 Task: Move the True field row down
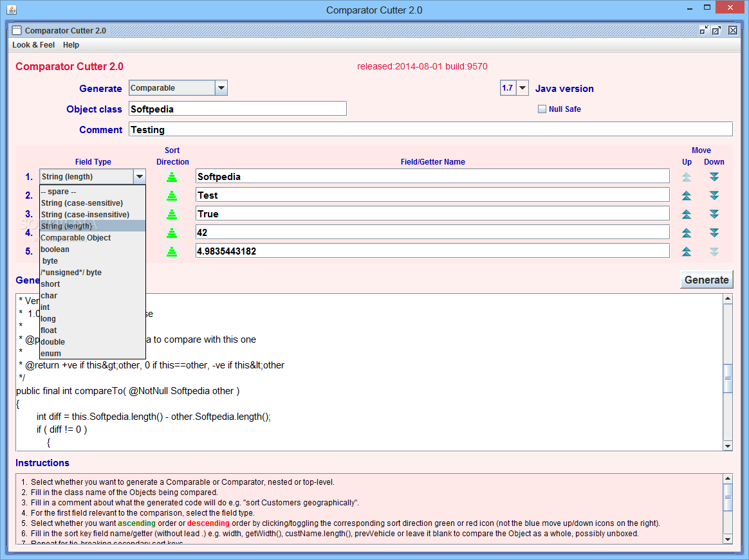pyautogui.click(x=714, y=214)
